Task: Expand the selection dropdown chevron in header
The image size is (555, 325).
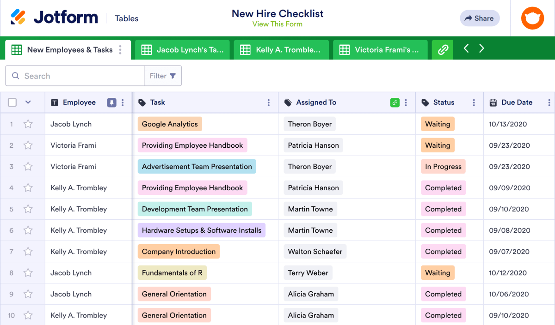Action: click(x=28, y=102)
